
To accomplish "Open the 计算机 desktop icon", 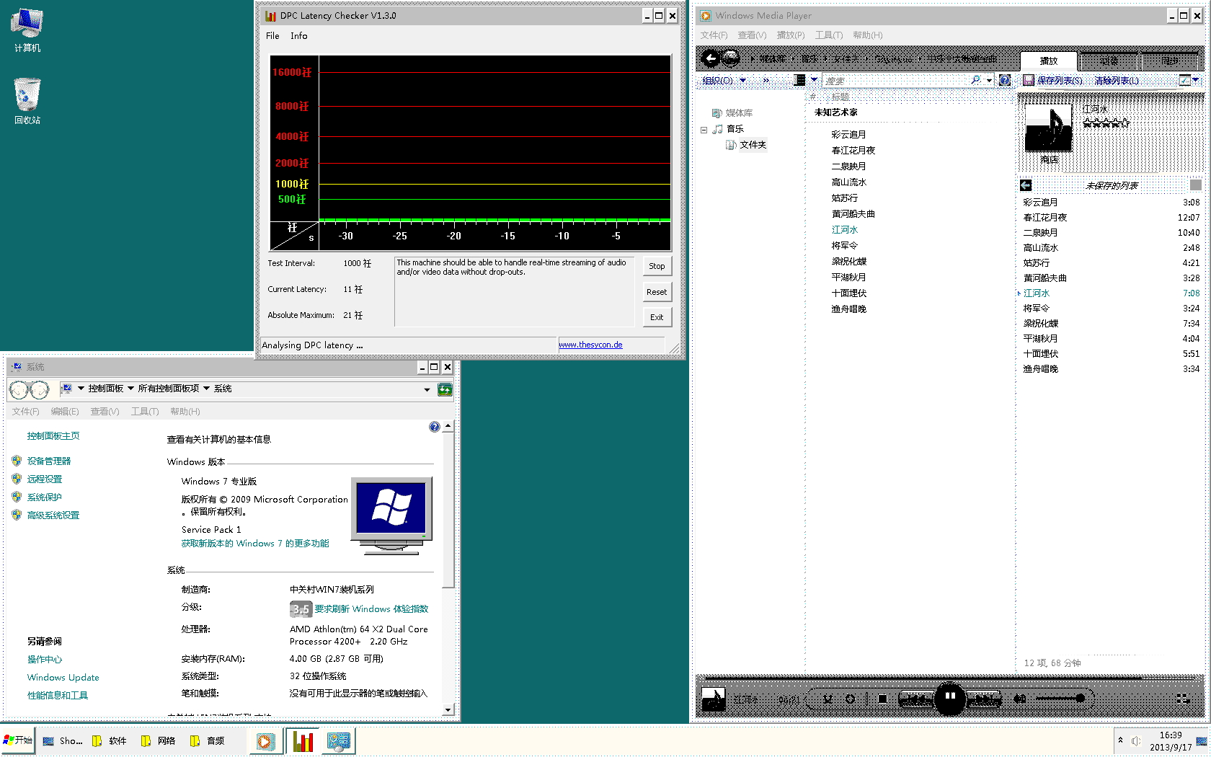I will [x=27, y=30].
